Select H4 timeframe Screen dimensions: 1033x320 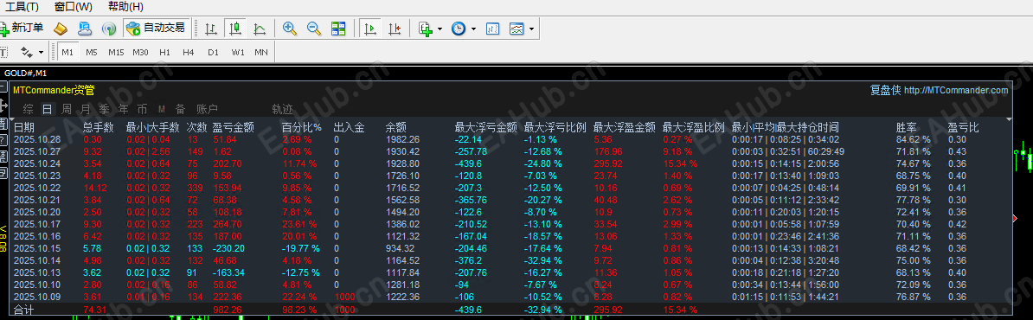click(189, 51)
